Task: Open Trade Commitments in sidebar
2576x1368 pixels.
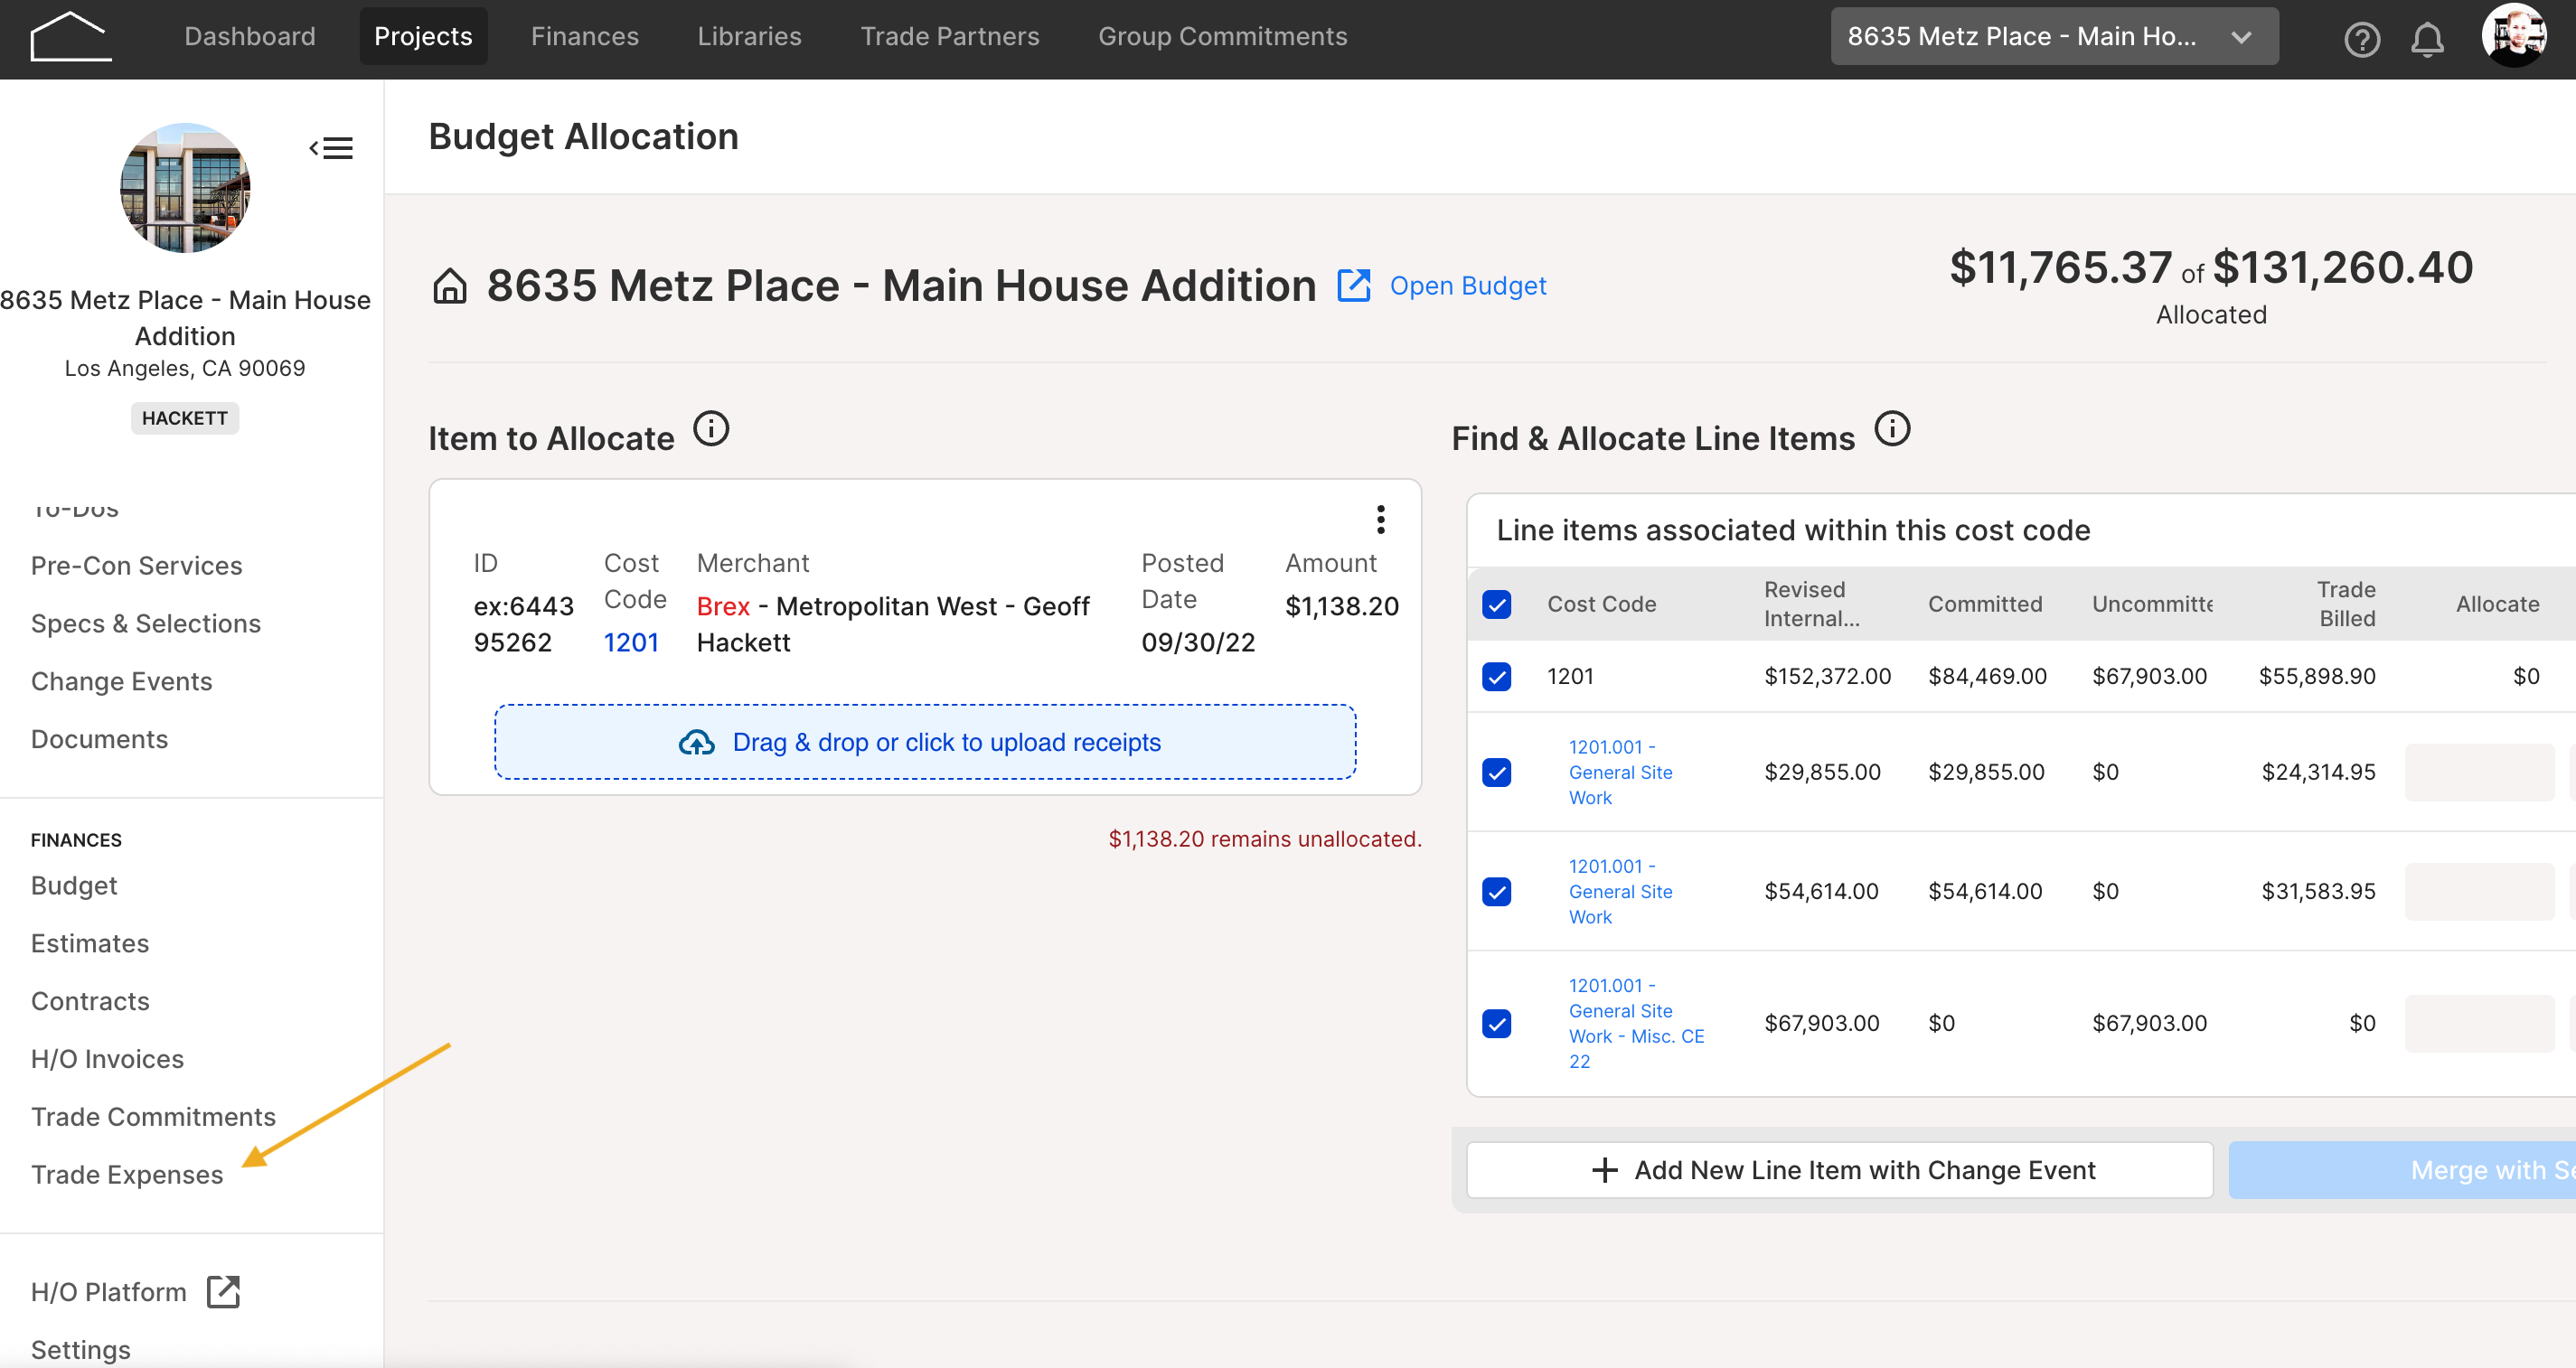Action: tap(153, 1116)
